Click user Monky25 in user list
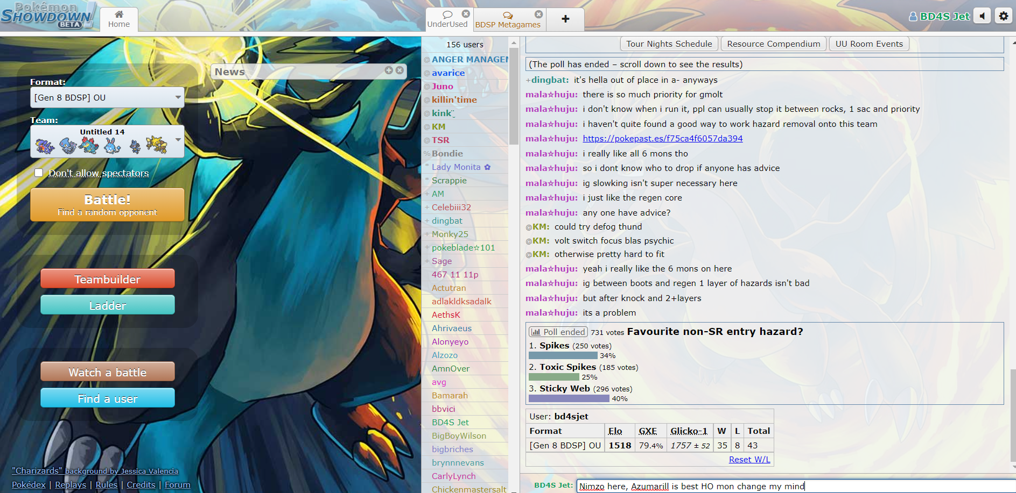Image resolution: width=1016 pixels, height=493 pixels. (x=466, y=234)
